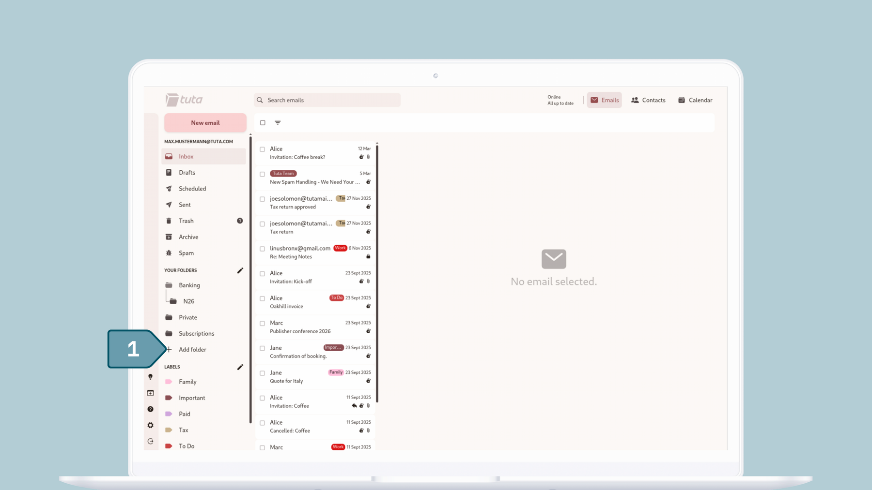Switch to the Contacts tab
Screen dimensions: 872x490
[648, 100]
